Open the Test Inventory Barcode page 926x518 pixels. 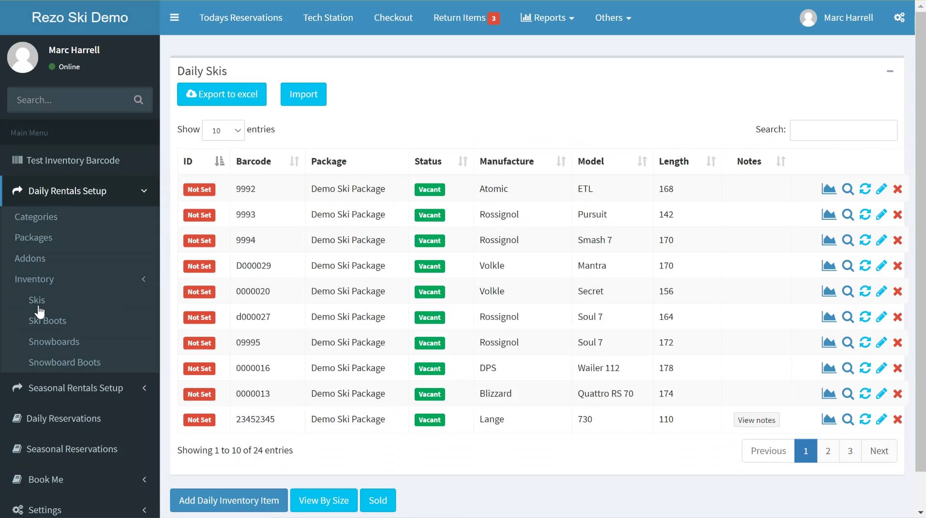[73, 160]
